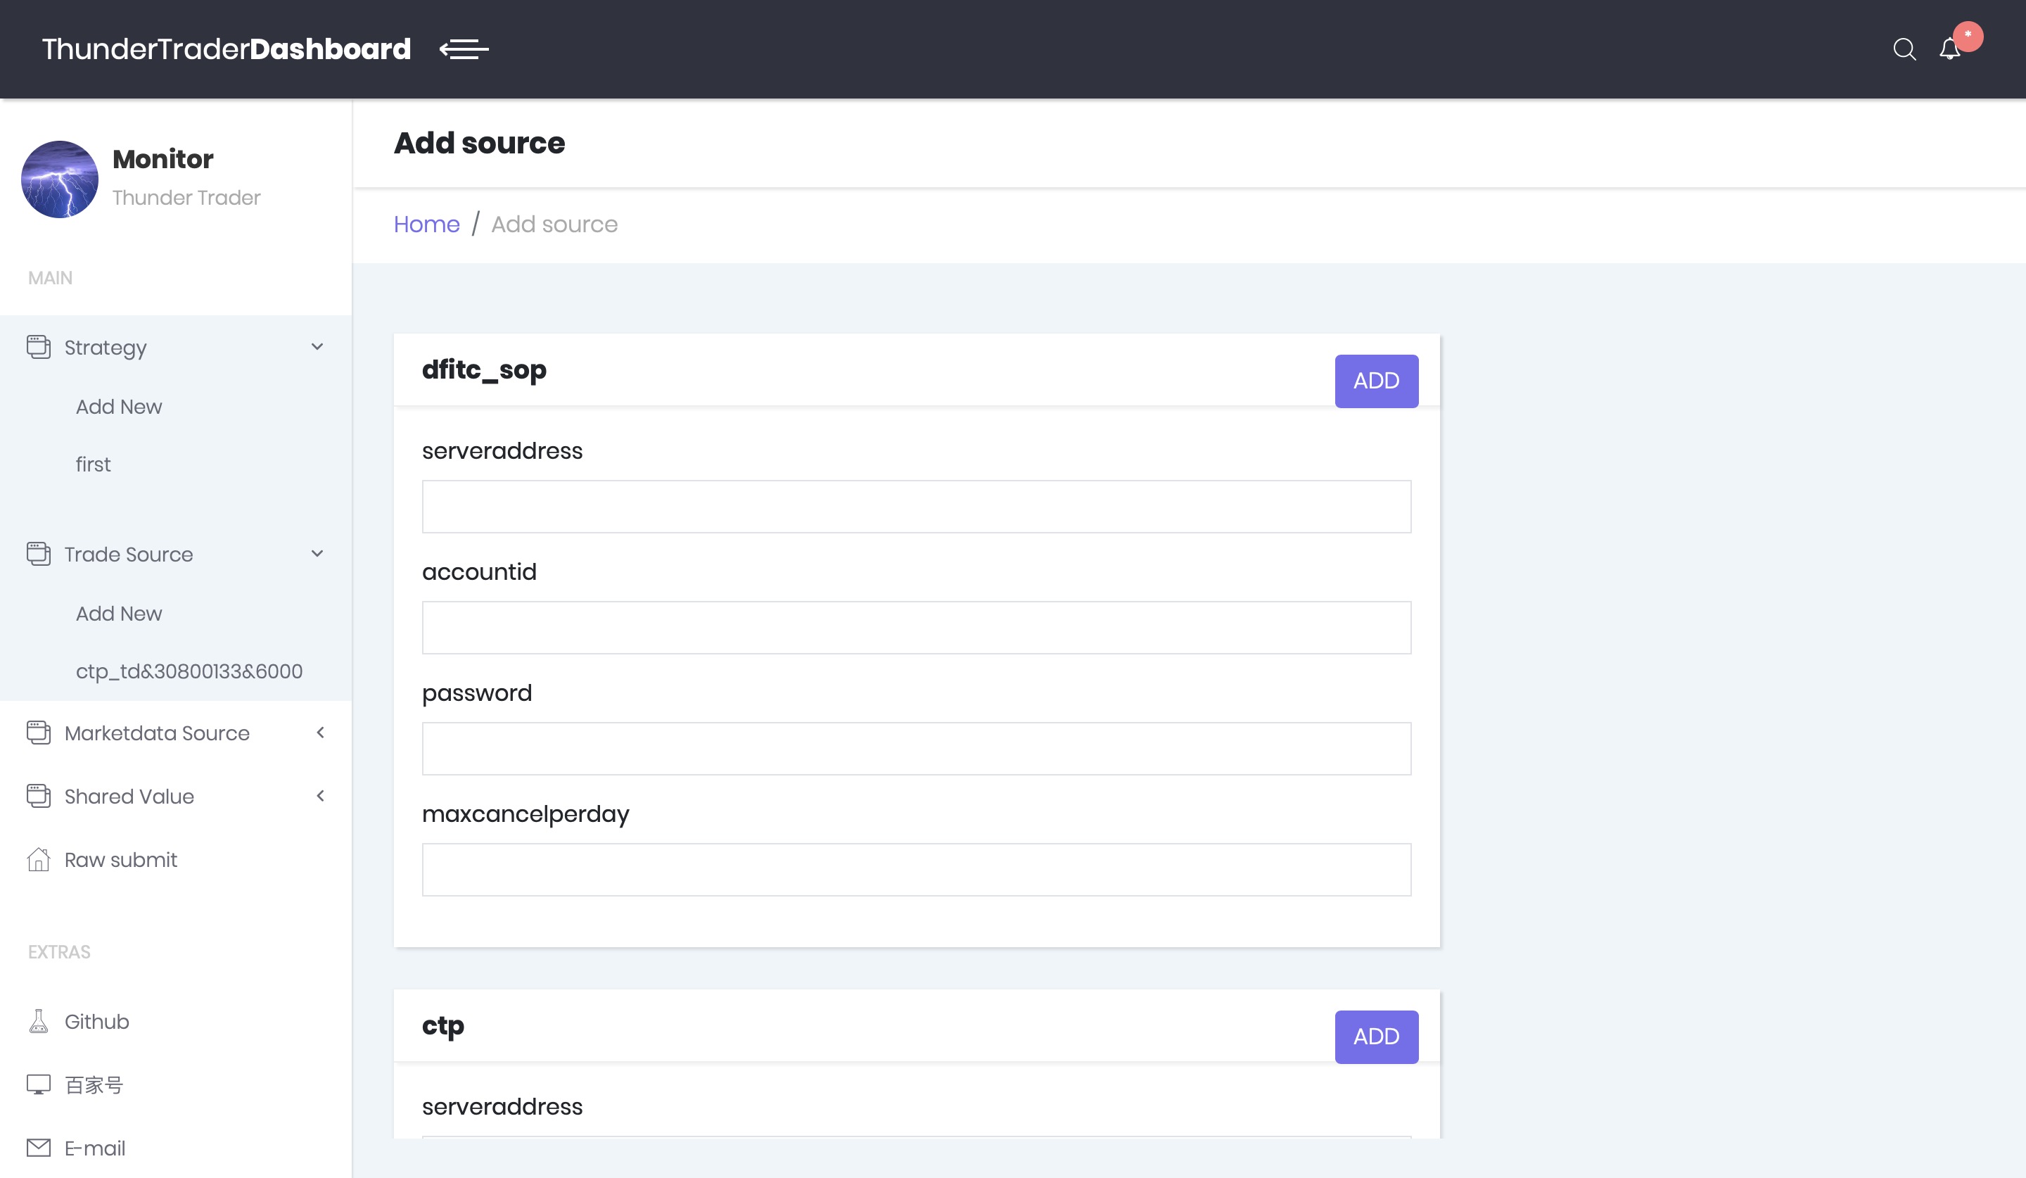The image size is (2026, 1178).
Task: Click the Monitor lightning avatar
Action: coord(60,179)
